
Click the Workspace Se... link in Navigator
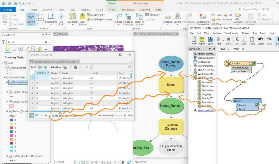pos(206,110)
